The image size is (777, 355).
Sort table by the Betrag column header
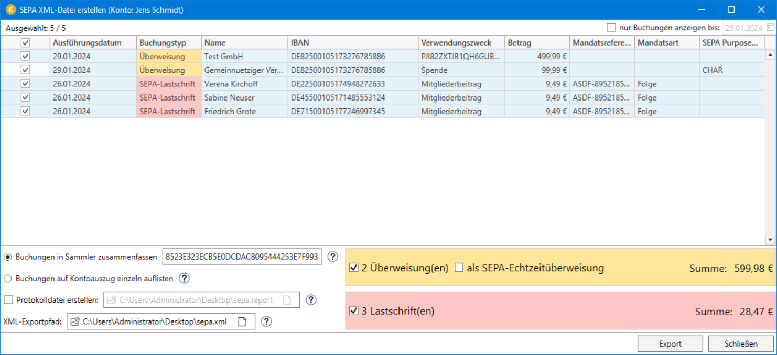(536, 43)
